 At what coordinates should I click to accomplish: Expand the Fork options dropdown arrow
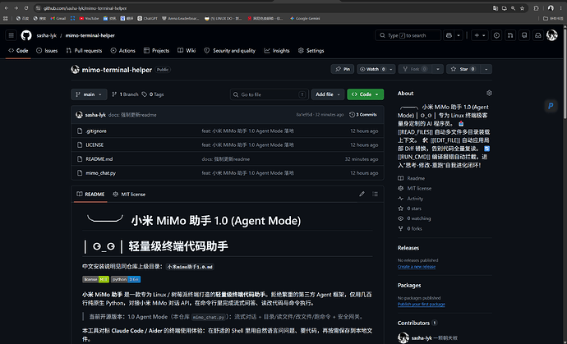438,69
